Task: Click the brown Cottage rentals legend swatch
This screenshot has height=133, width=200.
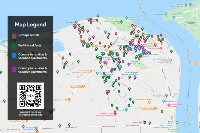Action: point(14,36)
